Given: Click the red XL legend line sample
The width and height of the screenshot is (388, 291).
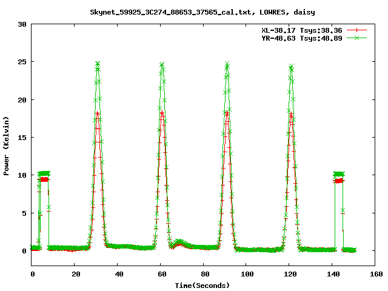Looking at the screenshot, I should point(358,29).
